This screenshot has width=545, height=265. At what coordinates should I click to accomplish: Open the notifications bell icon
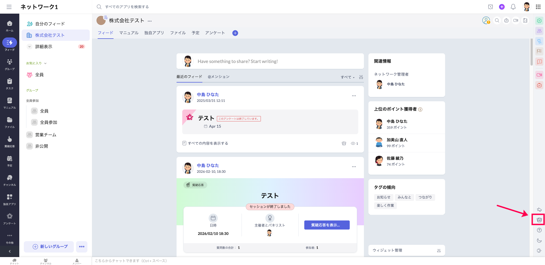point(513,7)
